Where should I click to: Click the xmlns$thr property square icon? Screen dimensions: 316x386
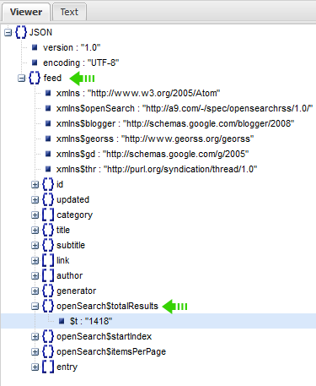pyautogui.click(x=48, y=169)
